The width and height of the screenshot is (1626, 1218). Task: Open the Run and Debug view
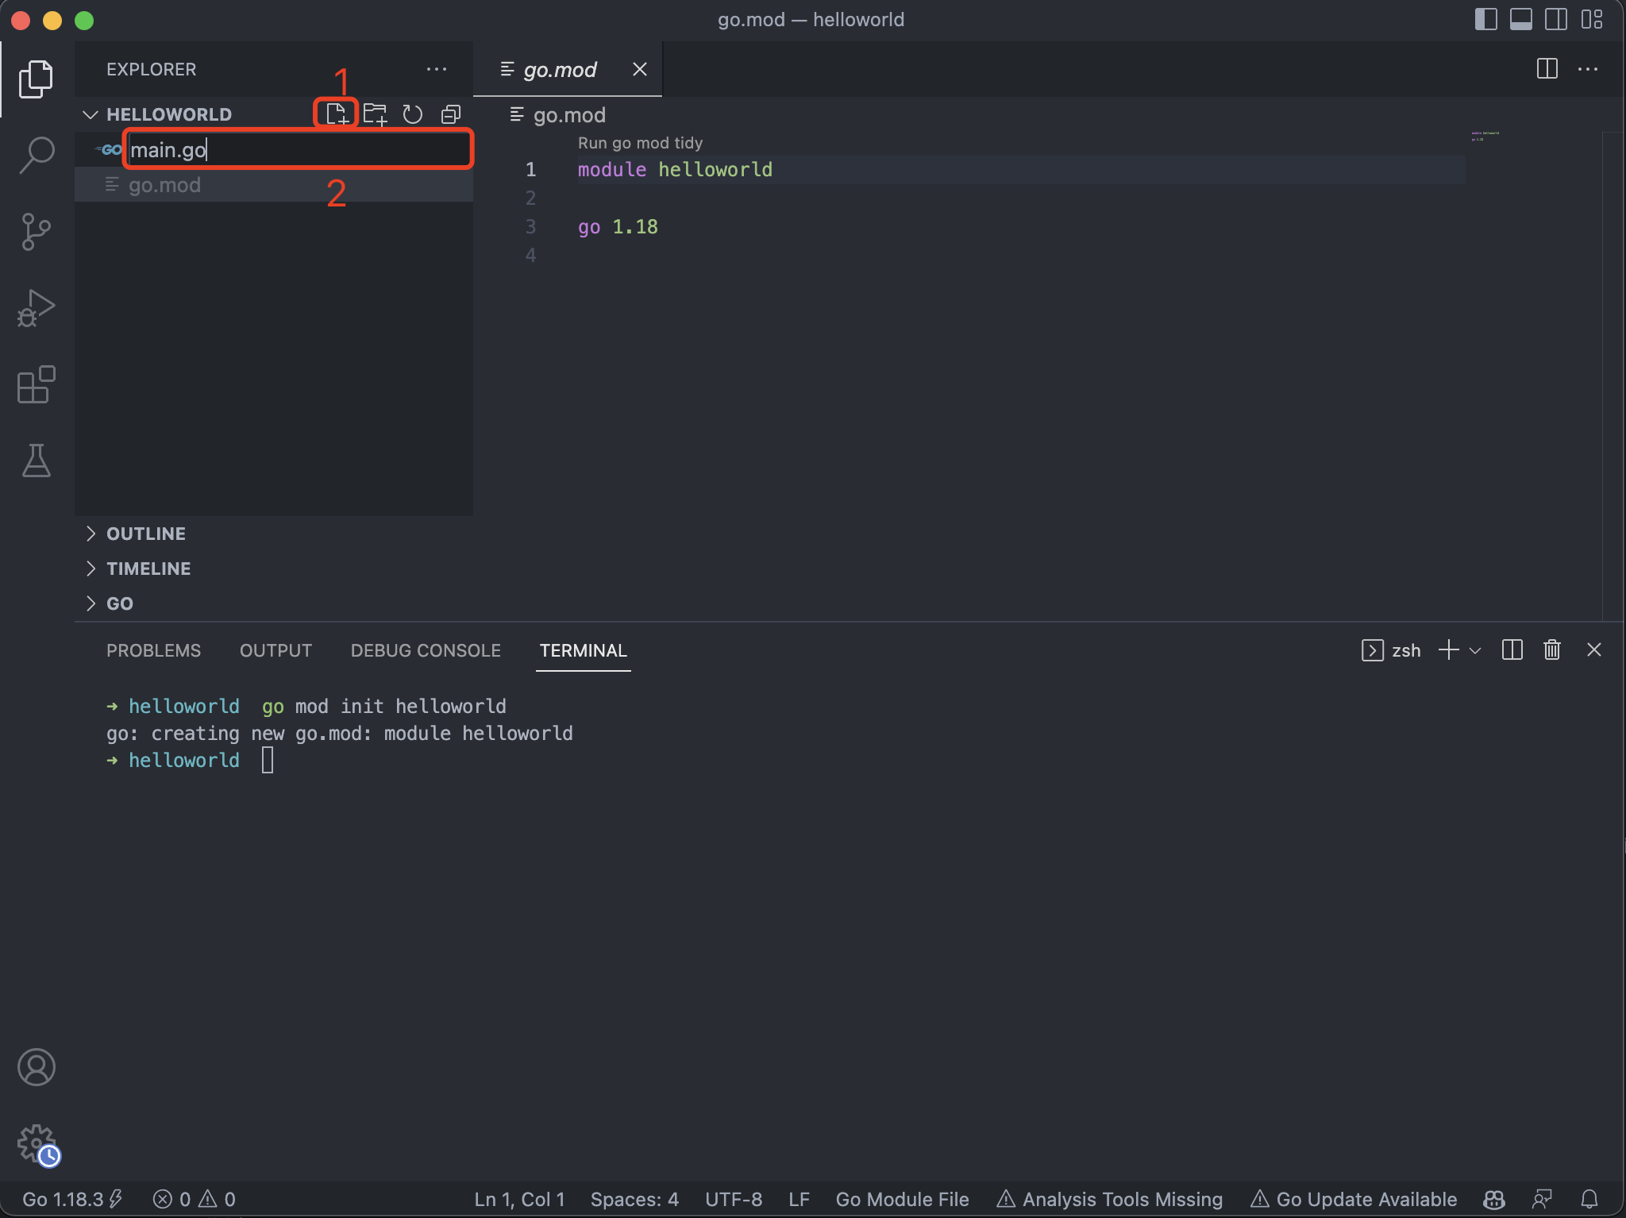[37, 308]
